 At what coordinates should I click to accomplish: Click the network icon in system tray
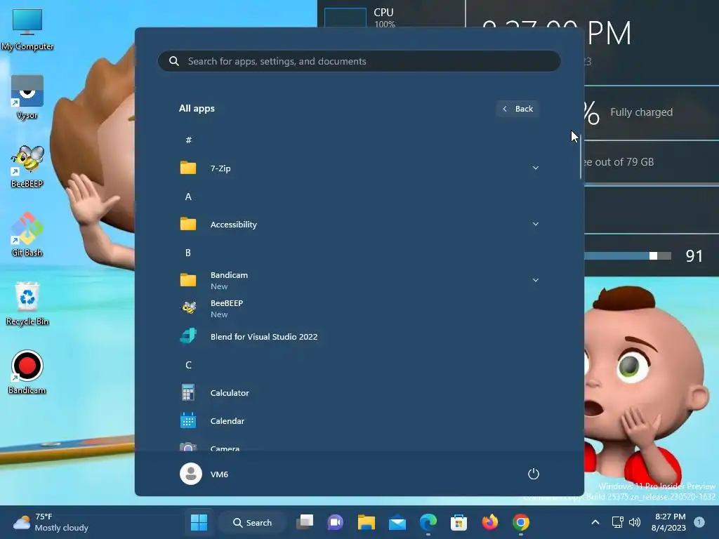pos(618,522)
